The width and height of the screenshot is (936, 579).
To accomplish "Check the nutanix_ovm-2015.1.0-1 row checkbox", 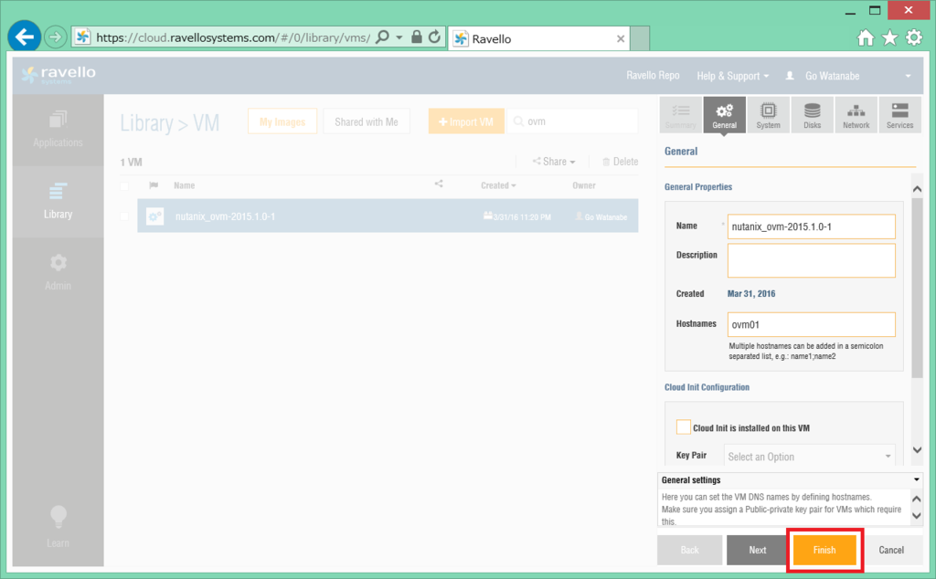I will (x=124, y=216).
